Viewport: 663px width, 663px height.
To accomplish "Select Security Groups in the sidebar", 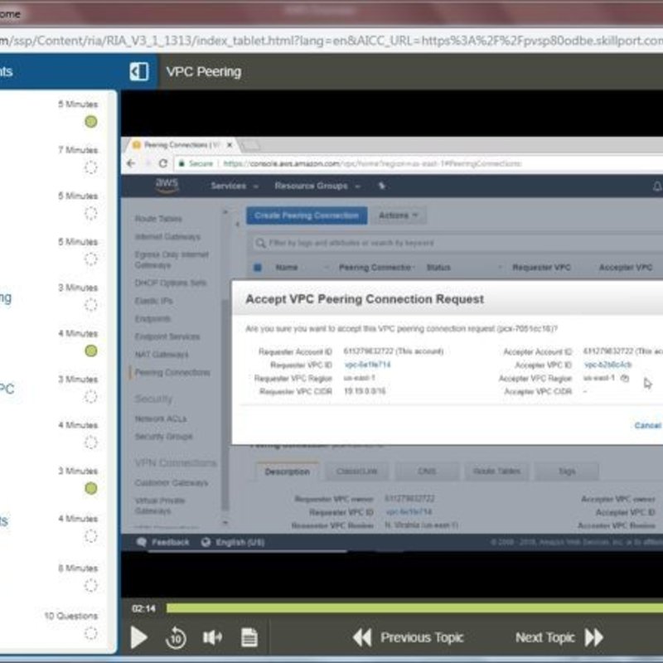I will click(x=163, y=437).
